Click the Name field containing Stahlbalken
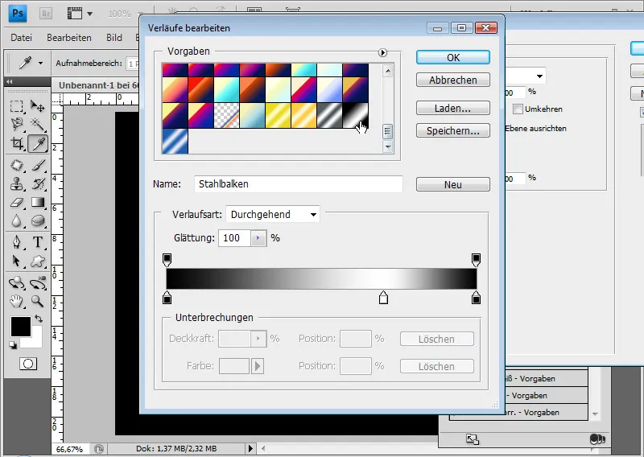The width and height of the screenshot is (644, 457). pos(299,184)
